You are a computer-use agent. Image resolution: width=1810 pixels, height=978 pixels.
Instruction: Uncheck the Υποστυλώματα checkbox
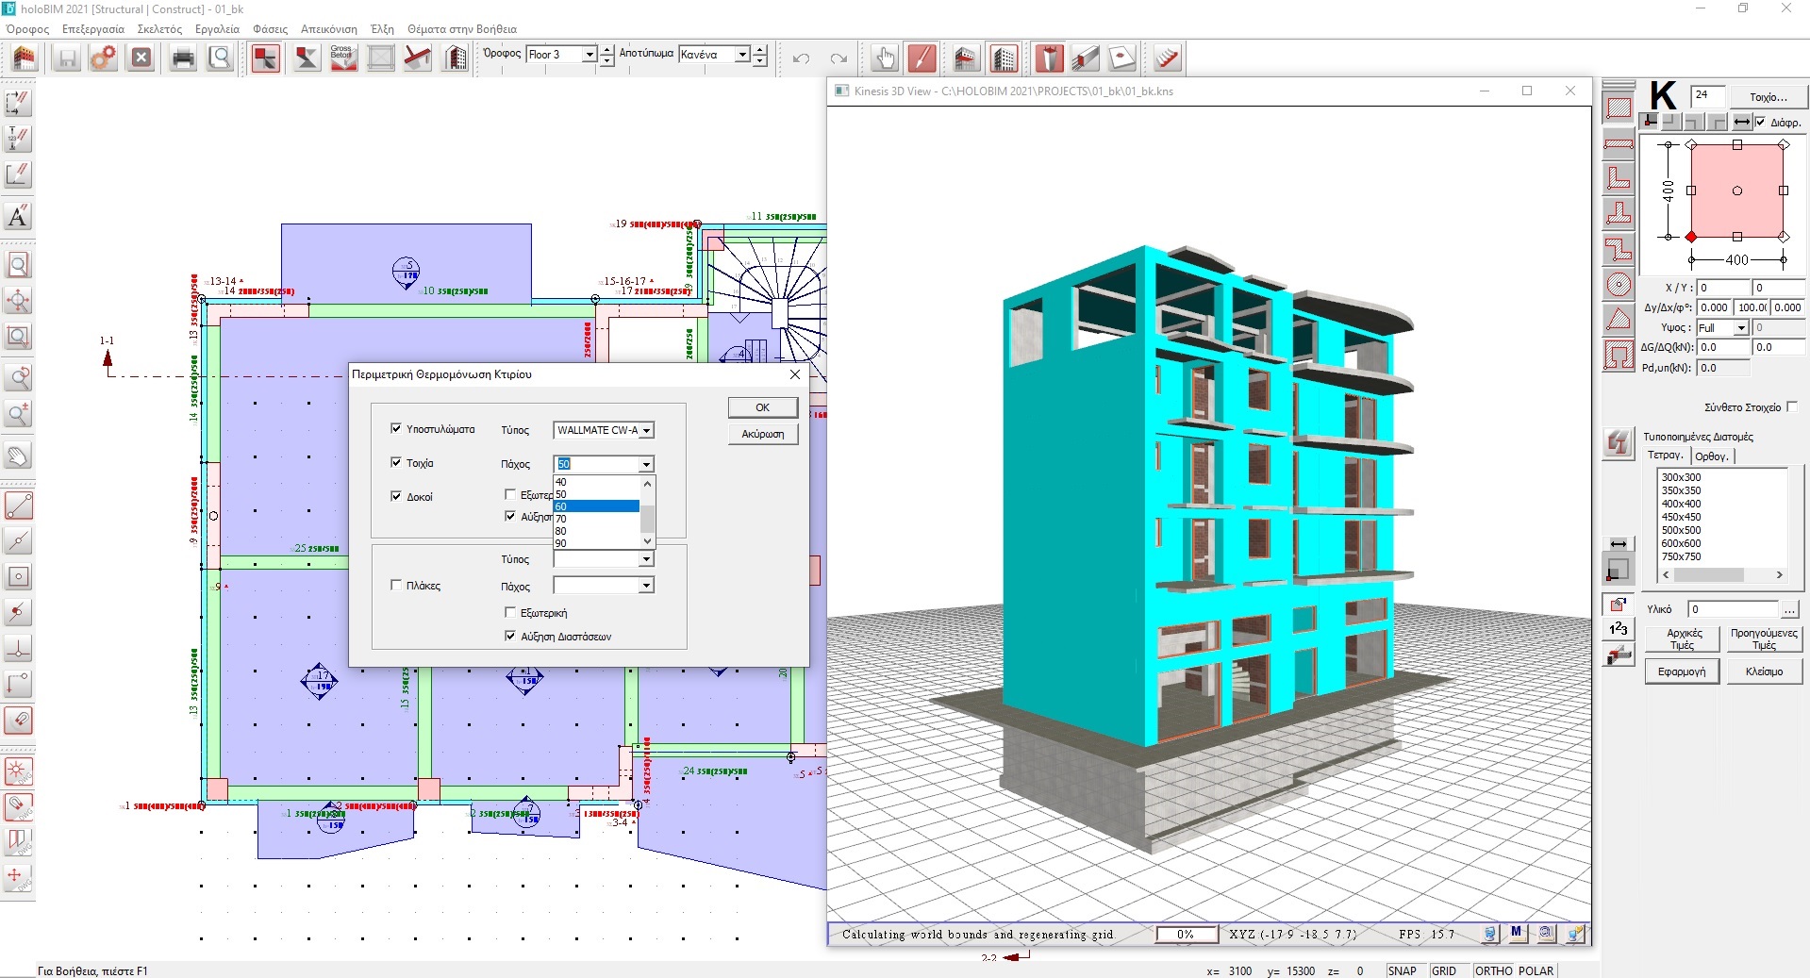coord(396,428)
